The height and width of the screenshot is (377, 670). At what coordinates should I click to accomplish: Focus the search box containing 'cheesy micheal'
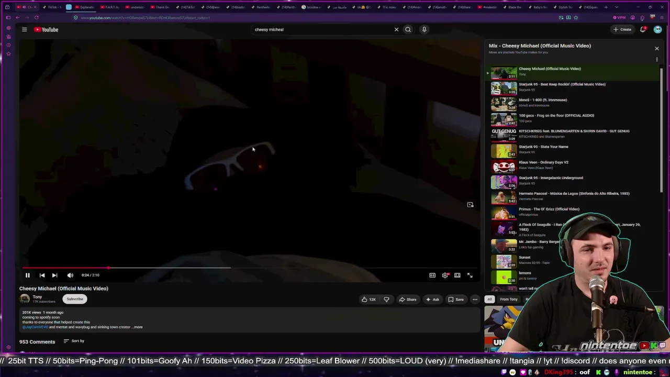tap(321, 29)
